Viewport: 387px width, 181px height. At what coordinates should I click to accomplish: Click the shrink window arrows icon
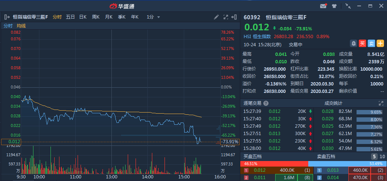click(348, 6)
